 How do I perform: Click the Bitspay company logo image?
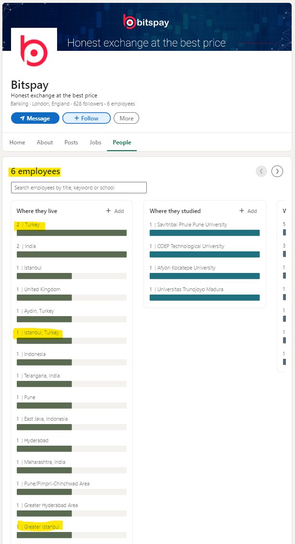[x=34, y=51]
